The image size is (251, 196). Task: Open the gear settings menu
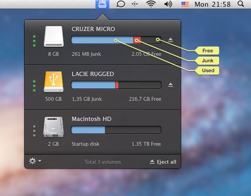(x=32, y=161)
